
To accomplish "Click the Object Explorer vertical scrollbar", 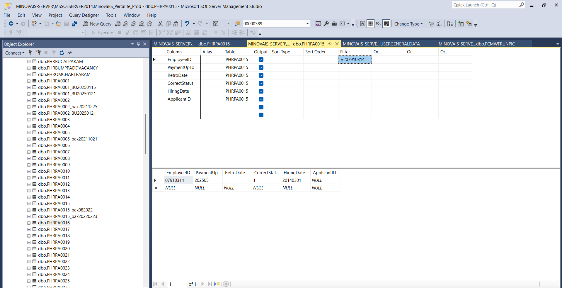I will tap(145, 134).
